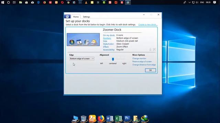Open Photoshop icon in the top taskbar

tap(80, 2)
